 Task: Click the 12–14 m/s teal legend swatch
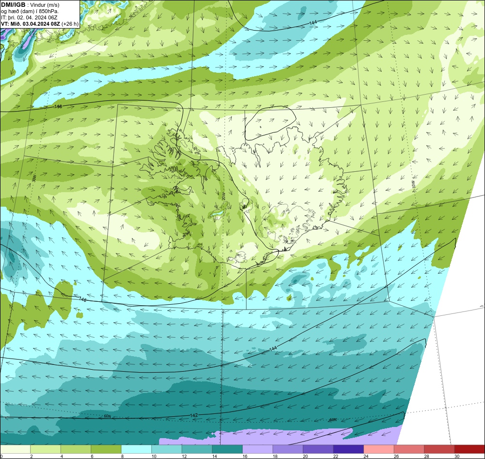197,449
